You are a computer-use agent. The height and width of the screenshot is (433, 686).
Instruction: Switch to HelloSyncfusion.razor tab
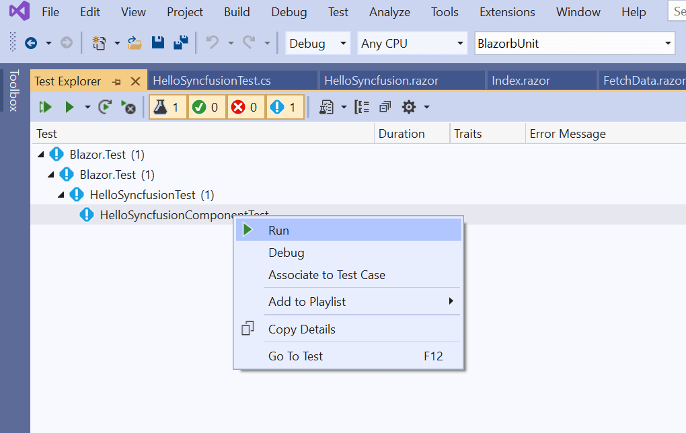(381, 81)
